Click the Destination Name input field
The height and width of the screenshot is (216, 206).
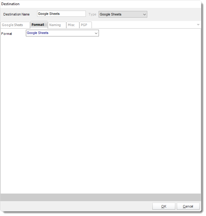tap(61, 14)
